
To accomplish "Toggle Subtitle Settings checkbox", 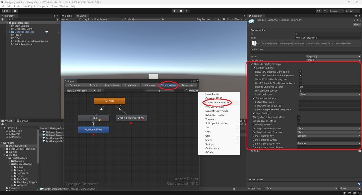I will click(254, 68).
